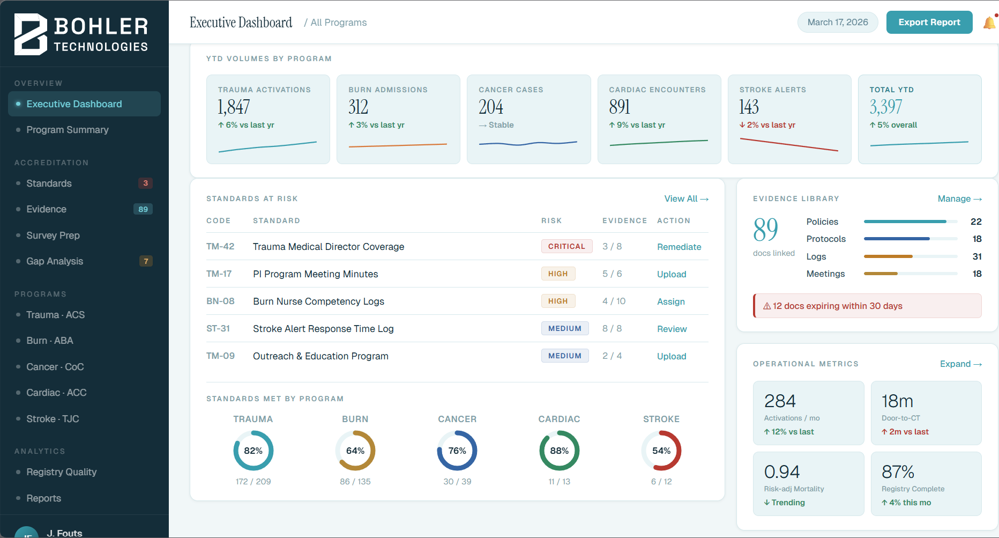Image resolution: width=999 pixels, height=538 pixels.
Task: Click the Gap Analysis badge showing 7
Action: click(146, 261)
